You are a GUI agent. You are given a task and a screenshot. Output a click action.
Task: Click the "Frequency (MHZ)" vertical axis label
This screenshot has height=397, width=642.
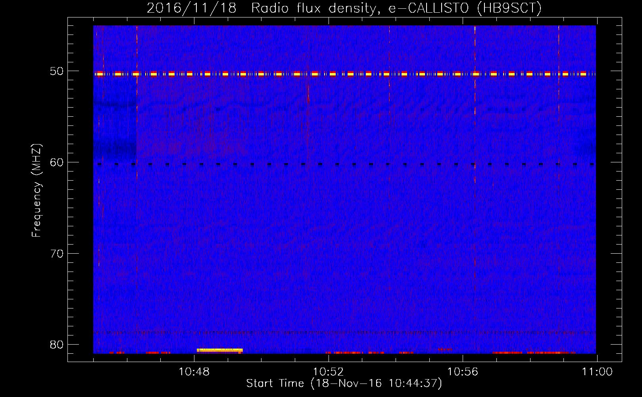[37, 191]
